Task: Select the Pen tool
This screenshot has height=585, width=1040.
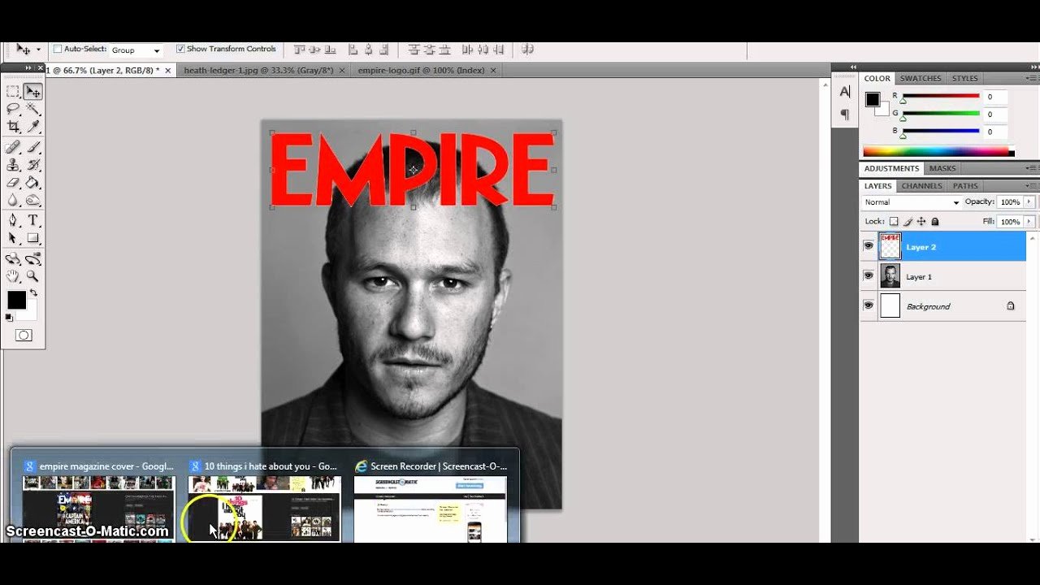Action: coord(13,220)
